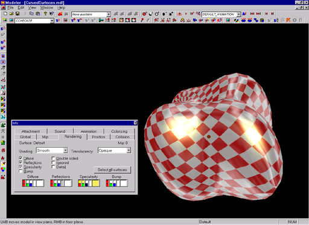The width and height of the screenshot is (309, 225).
Task: Open the View menu
Action: tap(32, 8)
